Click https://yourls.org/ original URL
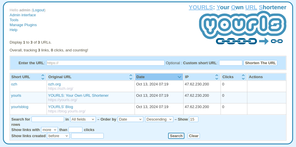Viewport: 296px width, 147px height. [63, 100]
